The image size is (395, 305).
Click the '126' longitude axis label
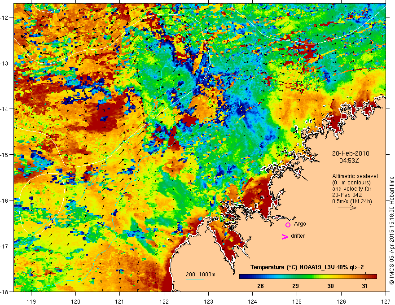[341, 301]
